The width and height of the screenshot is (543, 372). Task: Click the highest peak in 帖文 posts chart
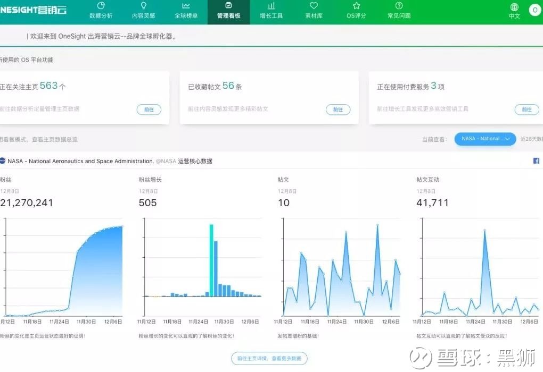pos(377,225)
